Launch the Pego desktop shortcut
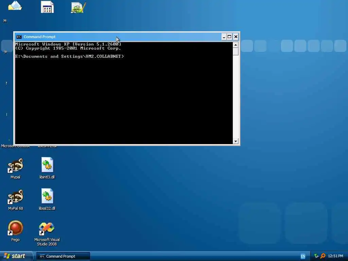The height and width of the screenshot is (261, 348). (15, 228)
